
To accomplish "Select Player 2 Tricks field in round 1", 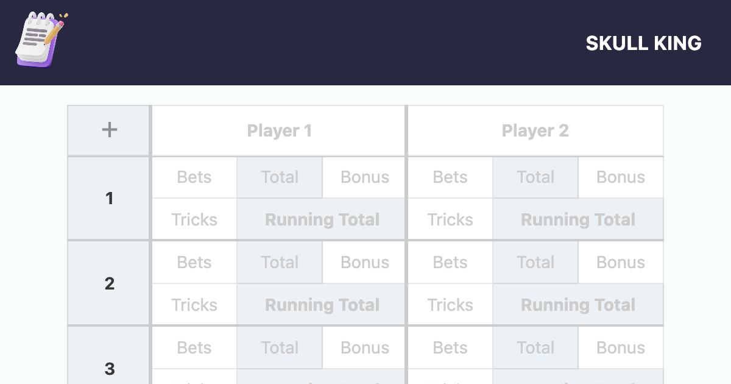I will click(450, 219).
